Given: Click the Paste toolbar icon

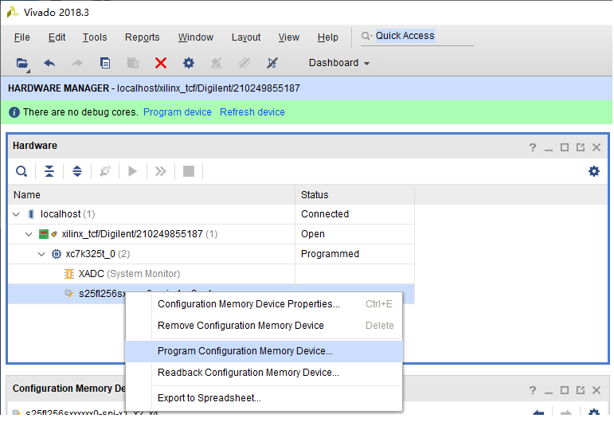Looking at the screenshot, I should click(133, 63).
